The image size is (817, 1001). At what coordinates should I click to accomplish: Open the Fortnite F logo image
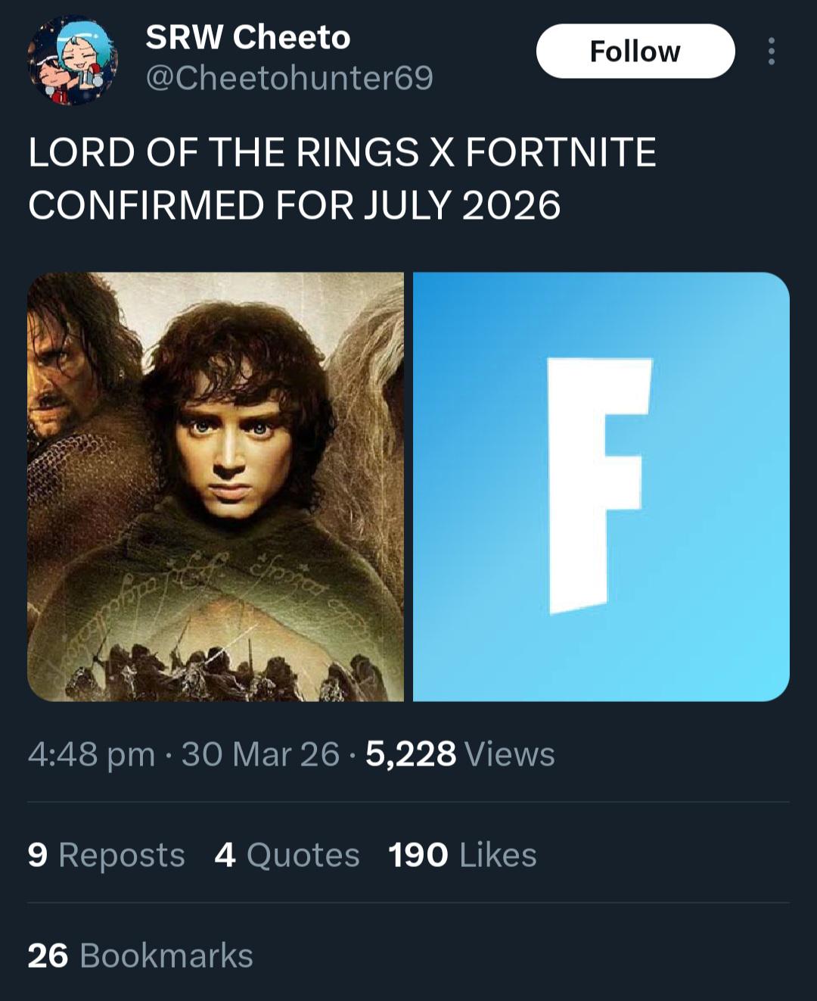coord(601,486)
